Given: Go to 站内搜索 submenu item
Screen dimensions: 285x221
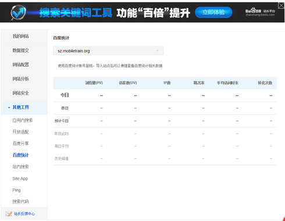Looking at the screenshot, I should tap(20, 167).
